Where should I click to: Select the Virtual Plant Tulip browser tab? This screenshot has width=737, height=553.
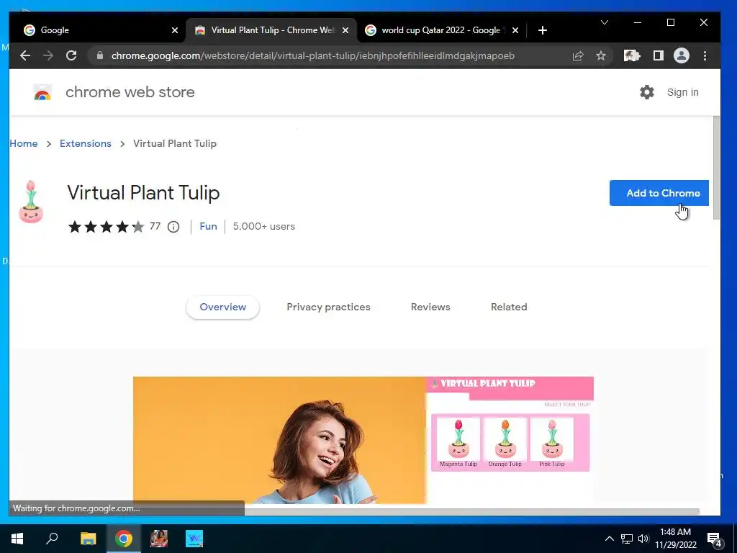tap(271, 30)
